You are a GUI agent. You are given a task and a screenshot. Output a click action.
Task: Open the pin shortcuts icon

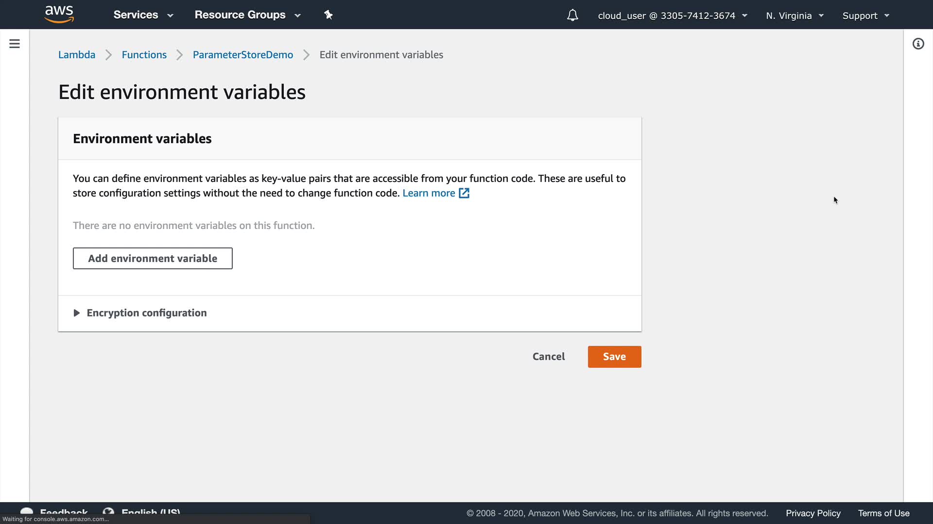[x=328, y=15]
